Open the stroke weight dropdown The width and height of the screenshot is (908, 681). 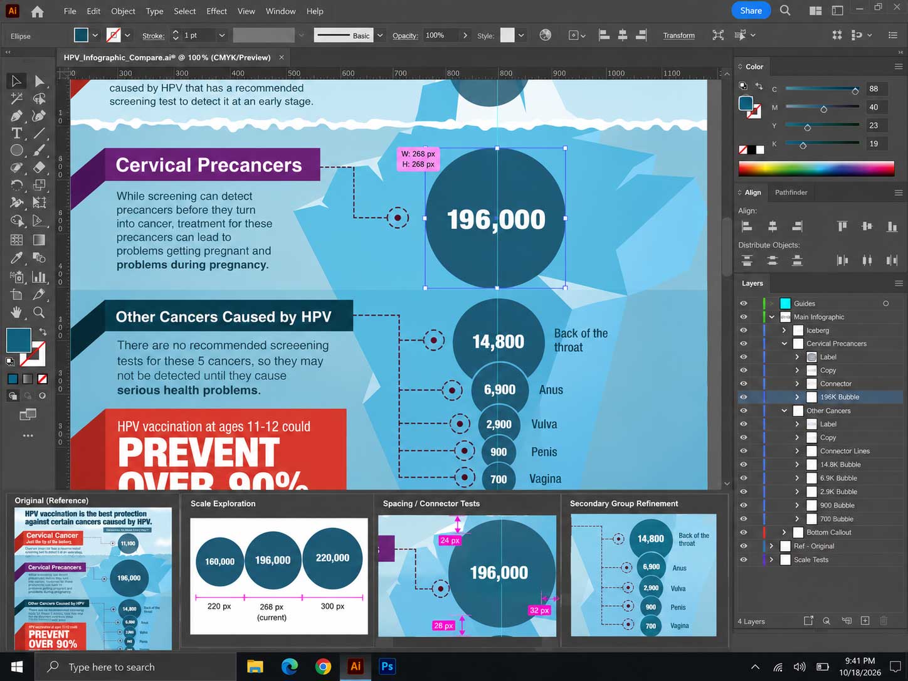pyautogui.click(x=221, y=36)
